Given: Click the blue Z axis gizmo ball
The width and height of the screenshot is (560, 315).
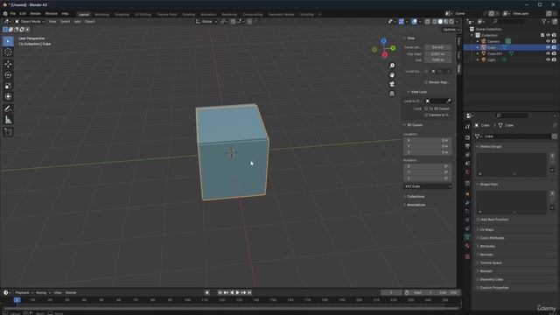Looking at the screenshot, I should click(383, 41).
